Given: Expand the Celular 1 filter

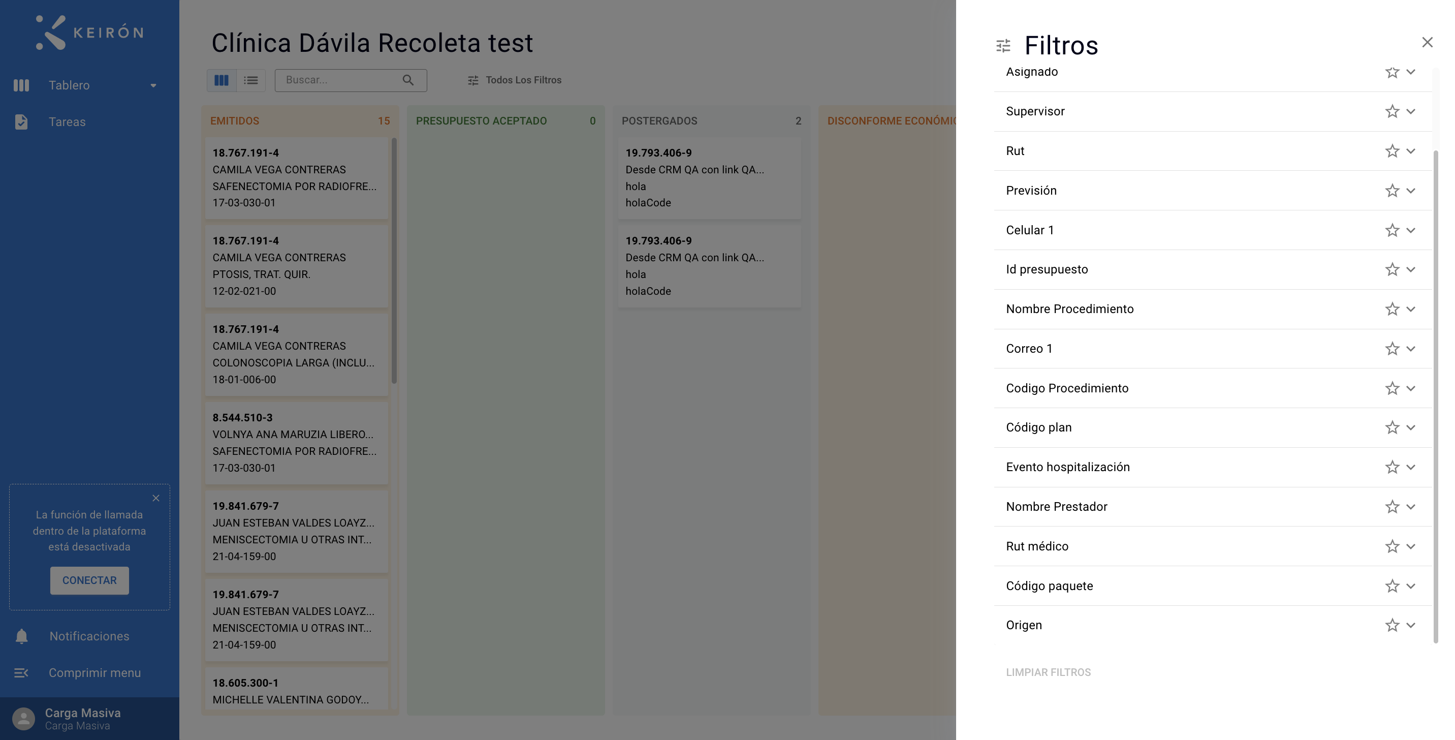Looking at the screenshot, I should click(1411, 230).
